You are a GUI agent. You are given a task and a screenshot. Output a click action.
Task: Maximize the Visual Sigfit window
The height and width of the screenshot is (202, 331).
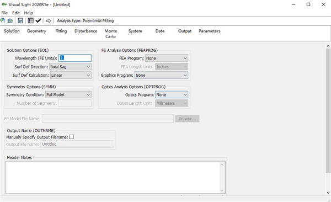[x=308, y=4]
